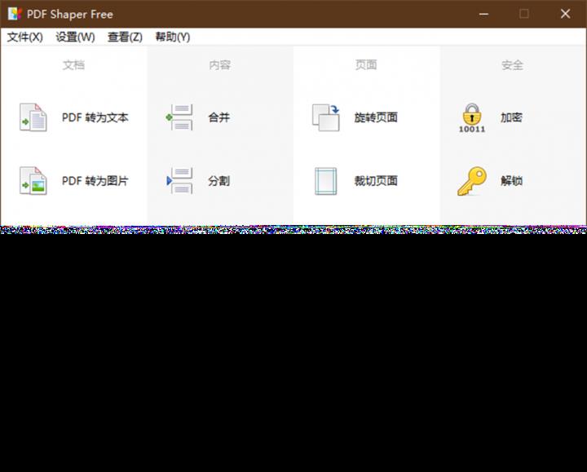Choose the PDF 转为图片 label

pos(95,181)
